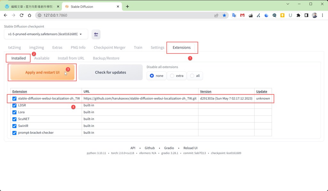Open the Install from URL tab
This screenshot has width=328, height=191.
point(71,58)
